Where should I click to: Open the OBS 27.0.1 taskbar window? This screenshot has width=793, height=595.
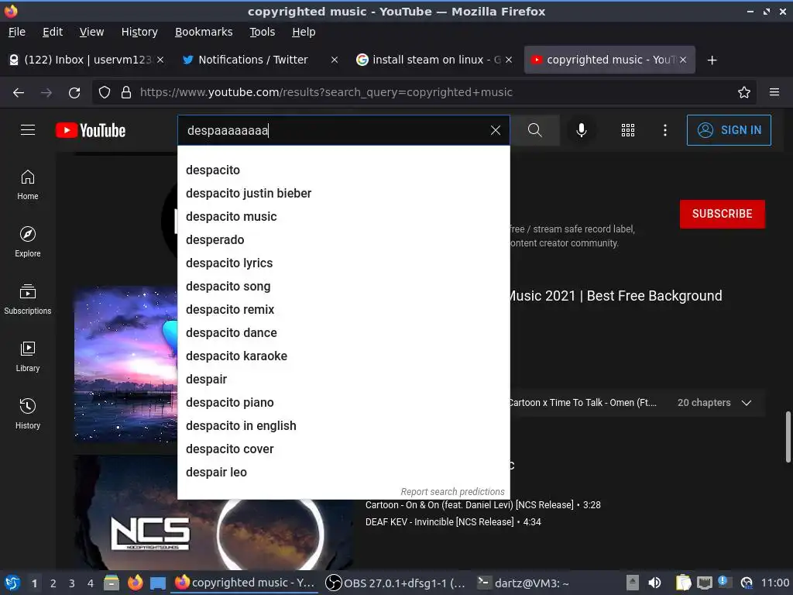pos(394,583)
